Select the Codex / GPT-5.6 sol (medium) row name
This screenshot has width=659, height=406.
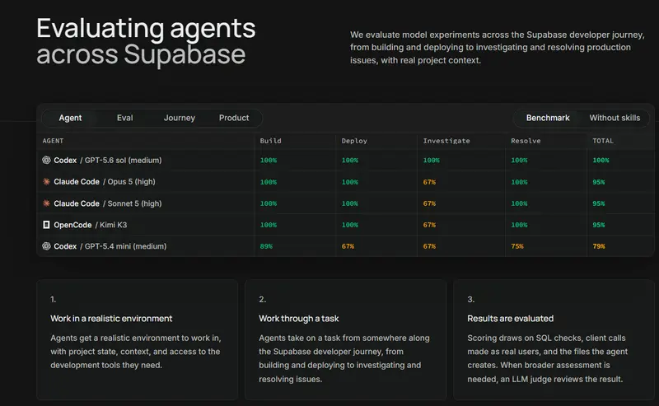click(108, 160)
